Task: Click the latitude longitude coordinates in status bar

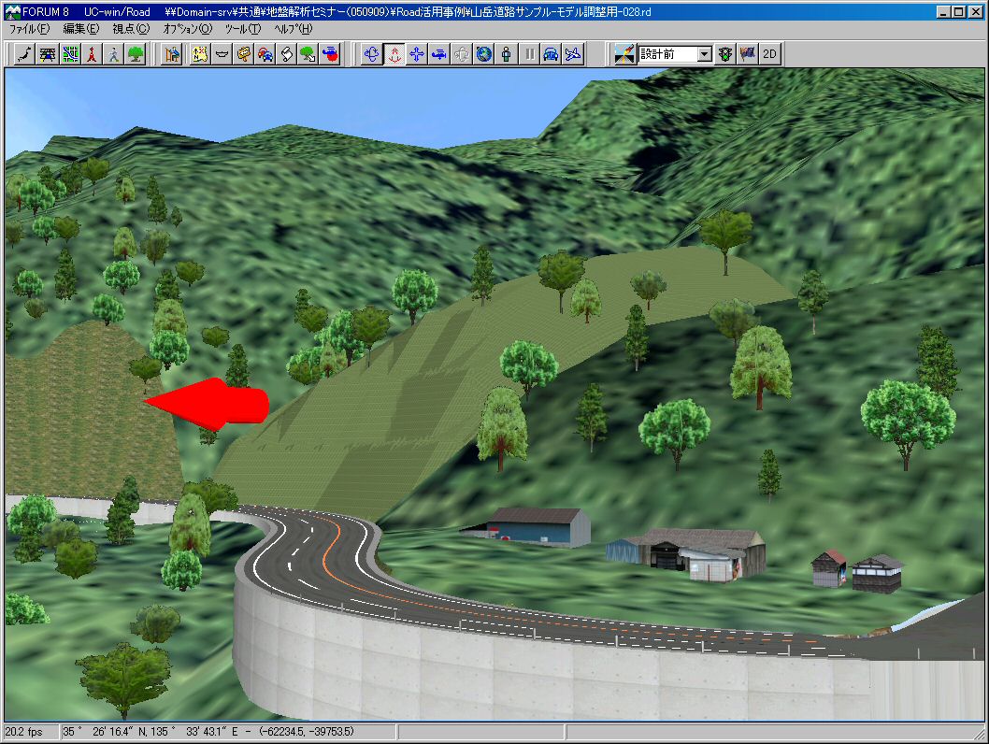Action: pyautogui.click(x=208, y=732)
